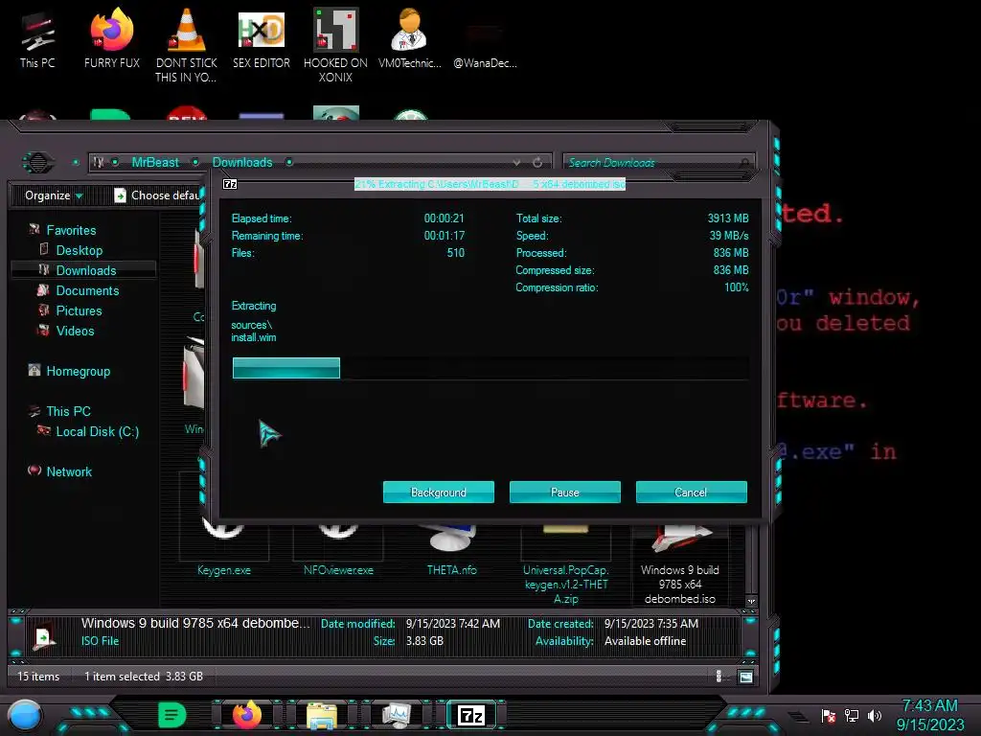
Task: Open the volume speaker tray icon
Action: click(x=875, y=715)
